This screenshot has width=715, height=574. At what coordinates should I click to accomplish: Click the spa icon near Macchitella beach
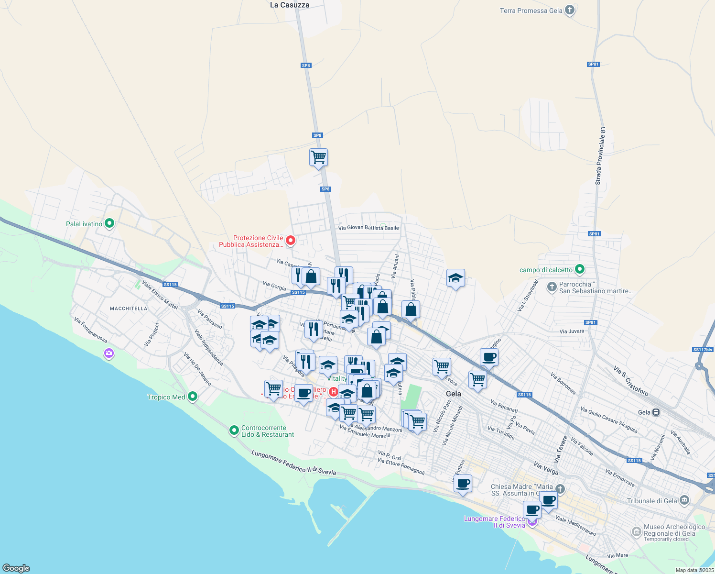108,353
